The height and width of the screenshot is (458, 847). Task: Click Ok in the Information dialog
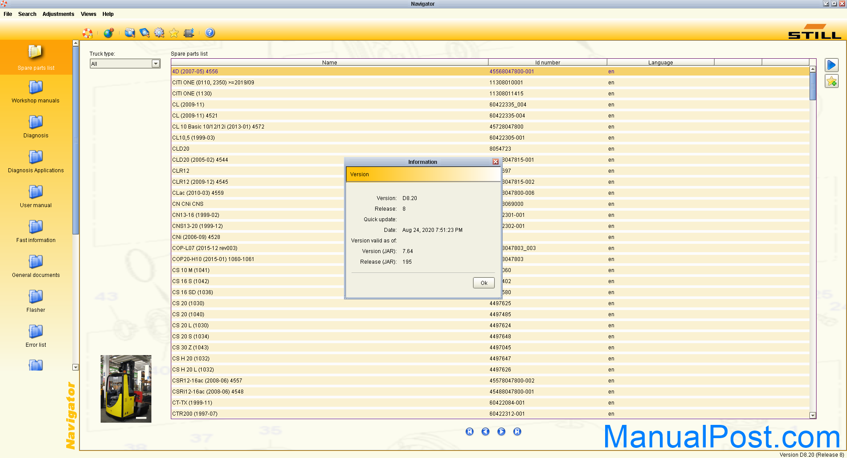pyautogui.click(x=484, y=283)
